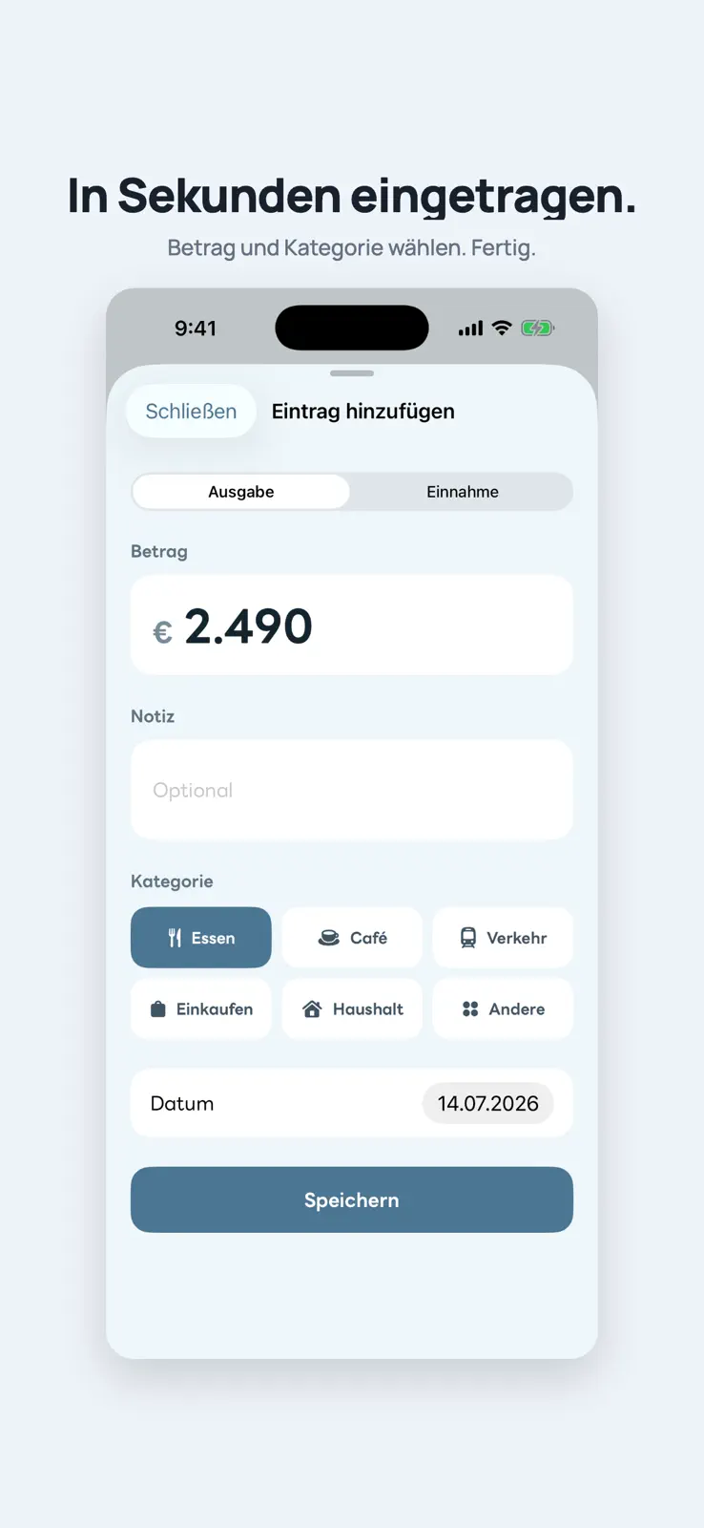Screen dimensions: 704x1528
Task: Select the Haushalt house icon
Action: (x=312, y=1008)
